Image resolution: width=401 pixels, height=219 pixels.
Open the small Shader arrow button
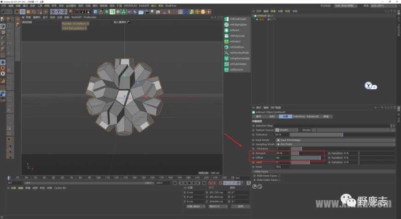pyautogui.click(x=314, y=130)
